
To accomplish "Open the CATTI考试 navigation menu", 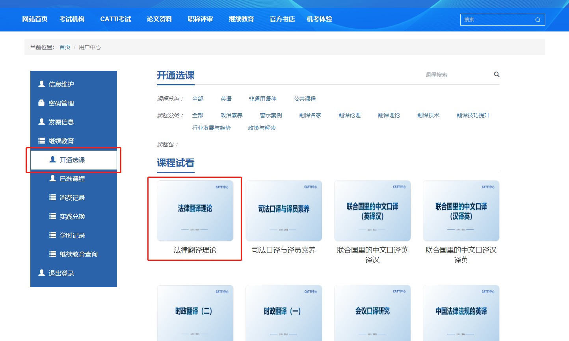I will click(115, 19).
